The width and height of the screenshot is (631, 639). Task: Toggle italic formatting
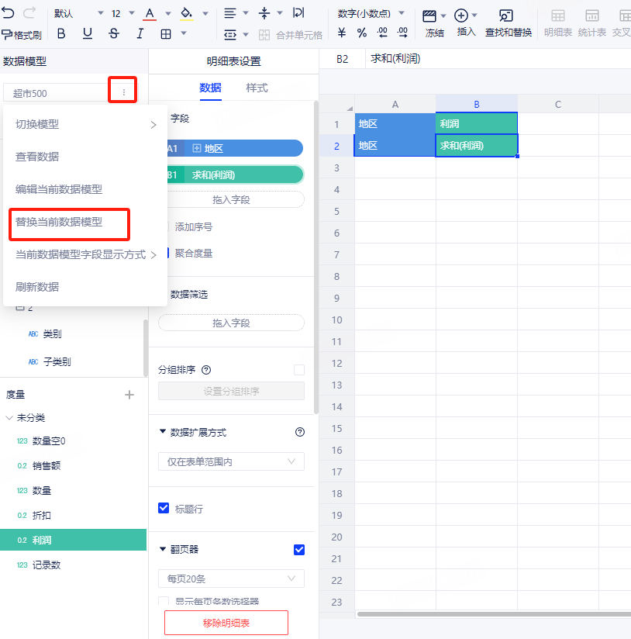(140, 33)
